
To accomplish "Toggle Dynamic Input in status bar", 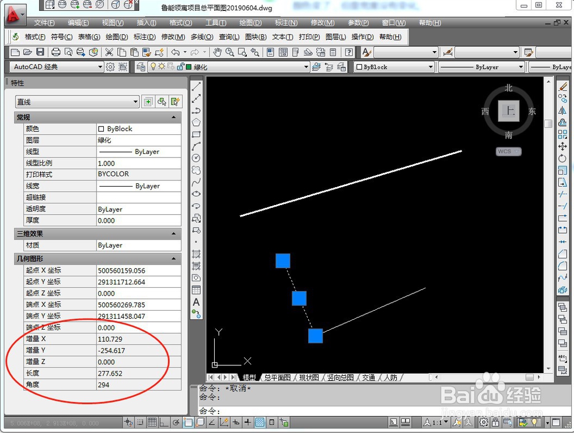I will point(236,423).
